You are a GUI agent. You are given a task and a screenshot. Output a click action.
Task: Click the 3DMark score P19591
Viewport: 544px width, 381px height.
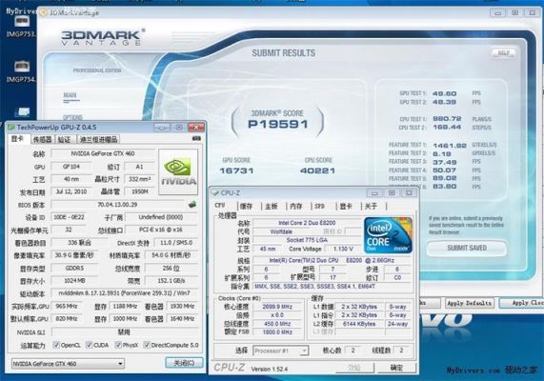pos(278,124)
